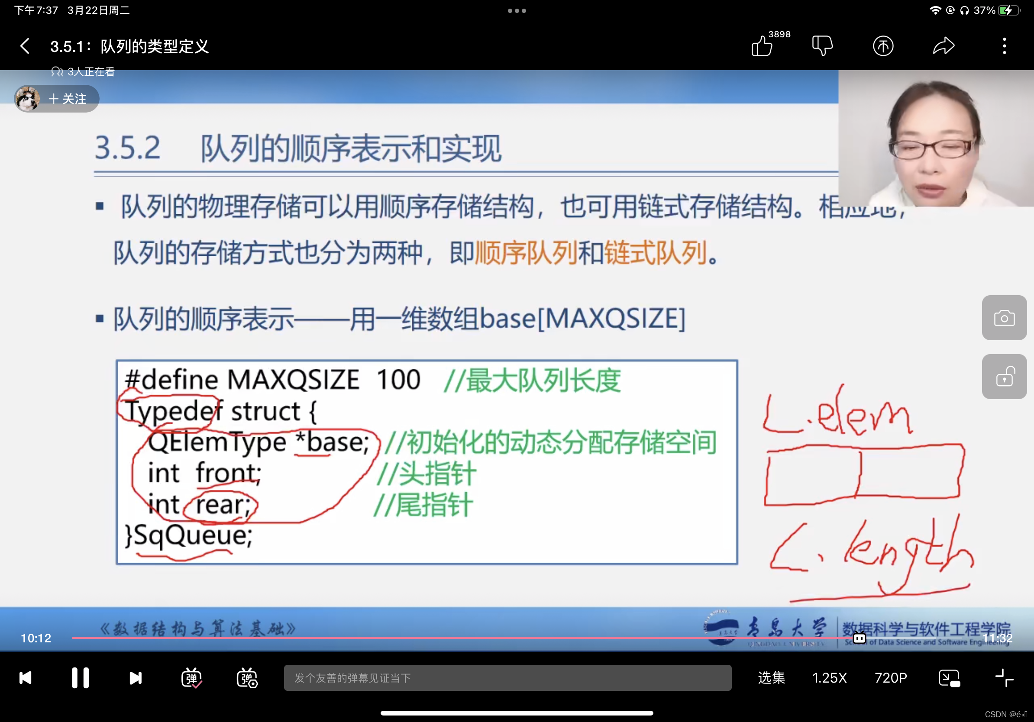Open danmaku display settings
The height and width of the screenshot is (722, 1034).
(247, 677)
